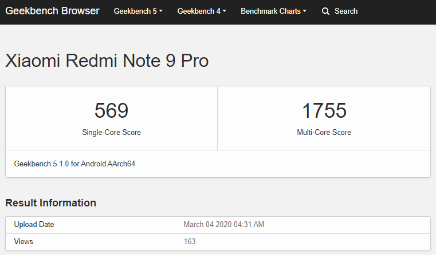Click the March 04 2020 upload date value

click(x=223, y=225)
